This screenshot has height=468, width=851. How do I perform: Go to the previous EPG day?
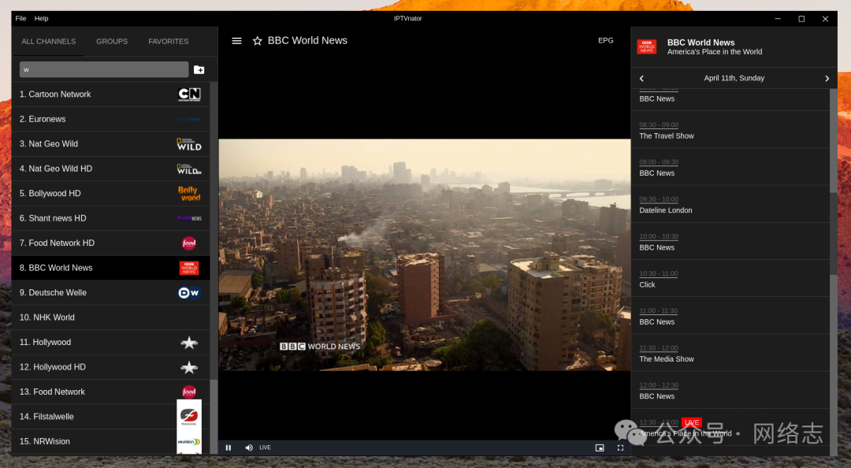[x=641, y=79]
